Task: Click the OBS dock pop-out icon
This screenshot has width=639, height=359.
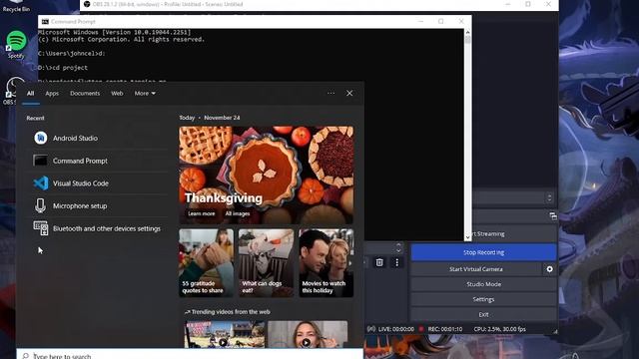Action: click(x=552, y=216)
